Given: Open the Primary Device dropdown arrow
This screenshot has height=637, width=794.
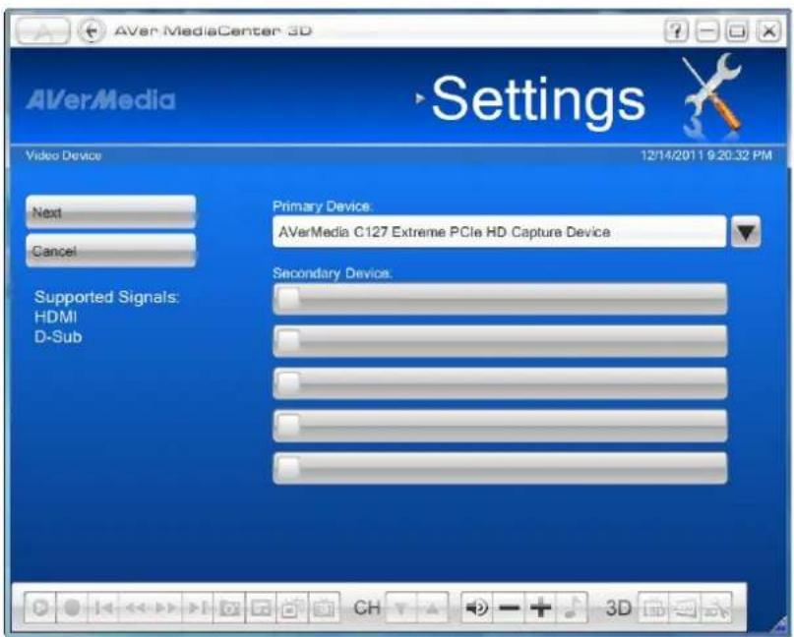Looking at the screenshot, I should (x=746, y=232).
